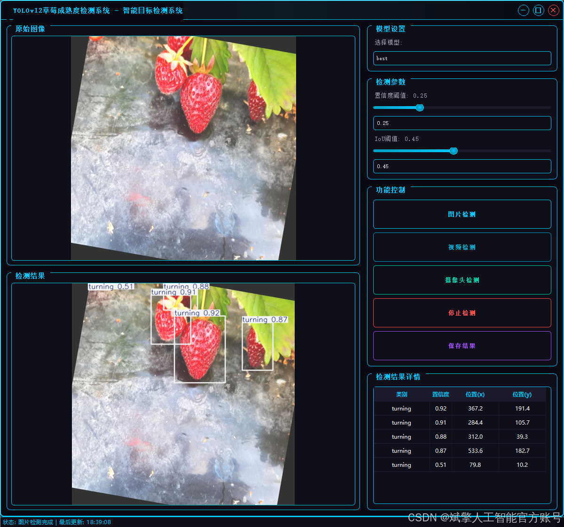This screenshot has width=564, height=527.
Task: Click the IoU input field showing 0.45
Action: [462, 166]
